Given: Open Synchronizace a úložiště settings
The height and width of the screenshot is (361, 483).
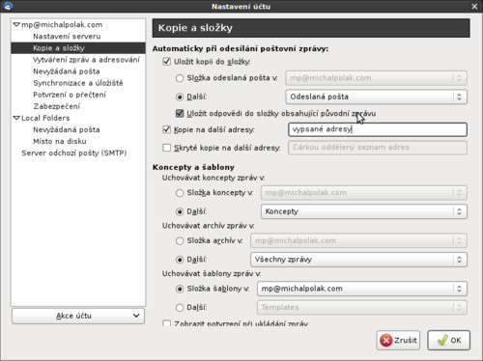Looking at the screenshot, I should point(78,83).
